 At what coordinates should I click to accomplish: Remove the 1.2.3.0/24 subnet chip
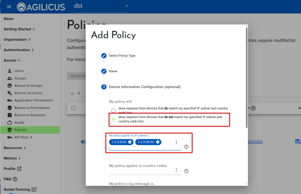point(130,142)
